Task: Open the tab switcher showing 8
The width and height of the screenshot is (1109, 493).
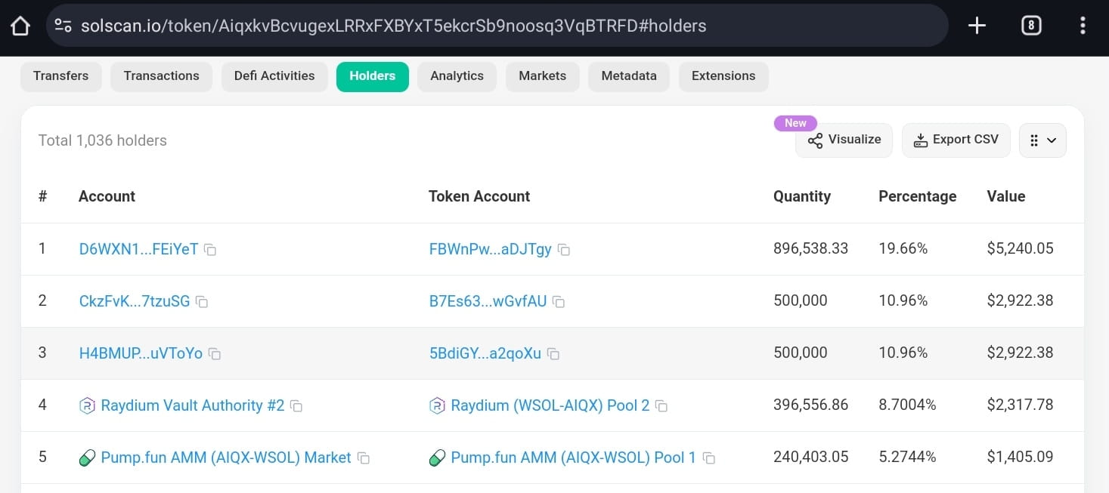Action: click(1031, 26)
